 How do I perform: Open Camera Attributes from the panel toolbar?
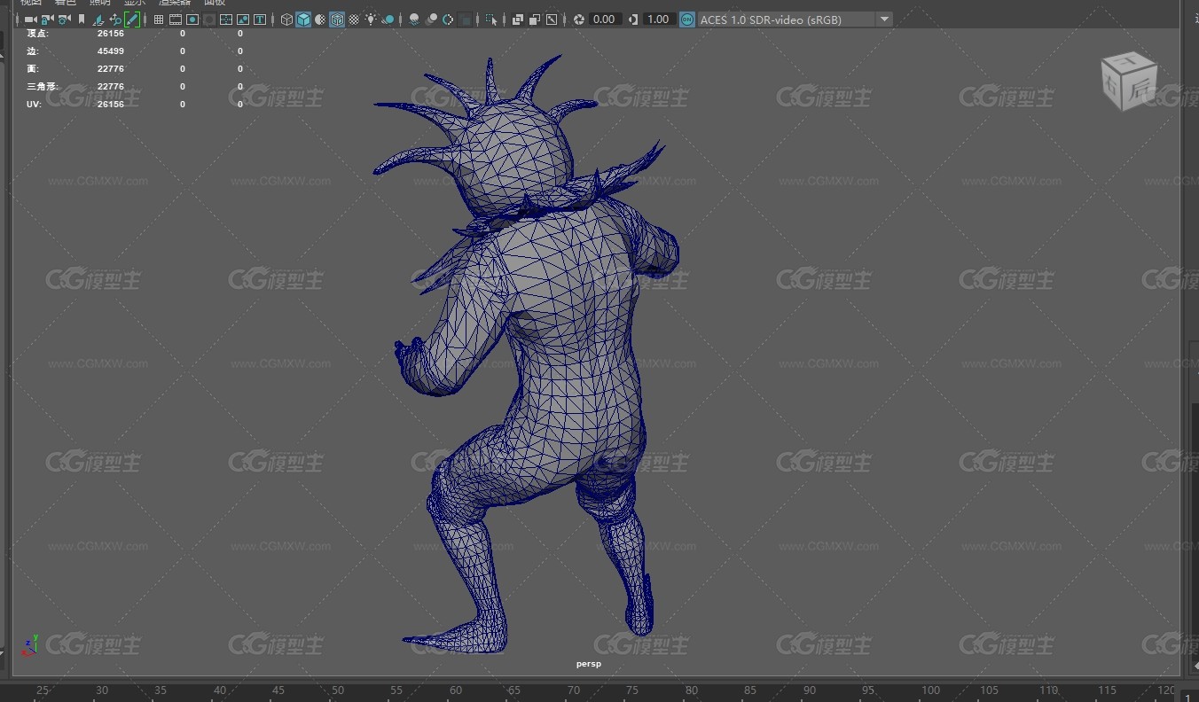click(x=64, y=19)
